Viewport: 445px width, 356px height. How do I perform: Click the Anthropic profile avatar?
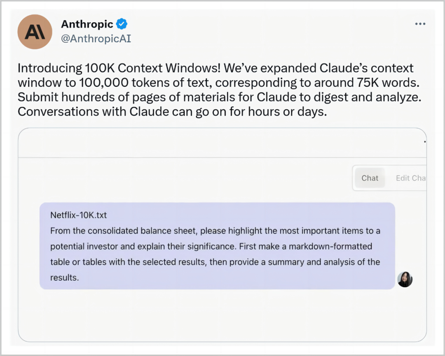[35, 32]
